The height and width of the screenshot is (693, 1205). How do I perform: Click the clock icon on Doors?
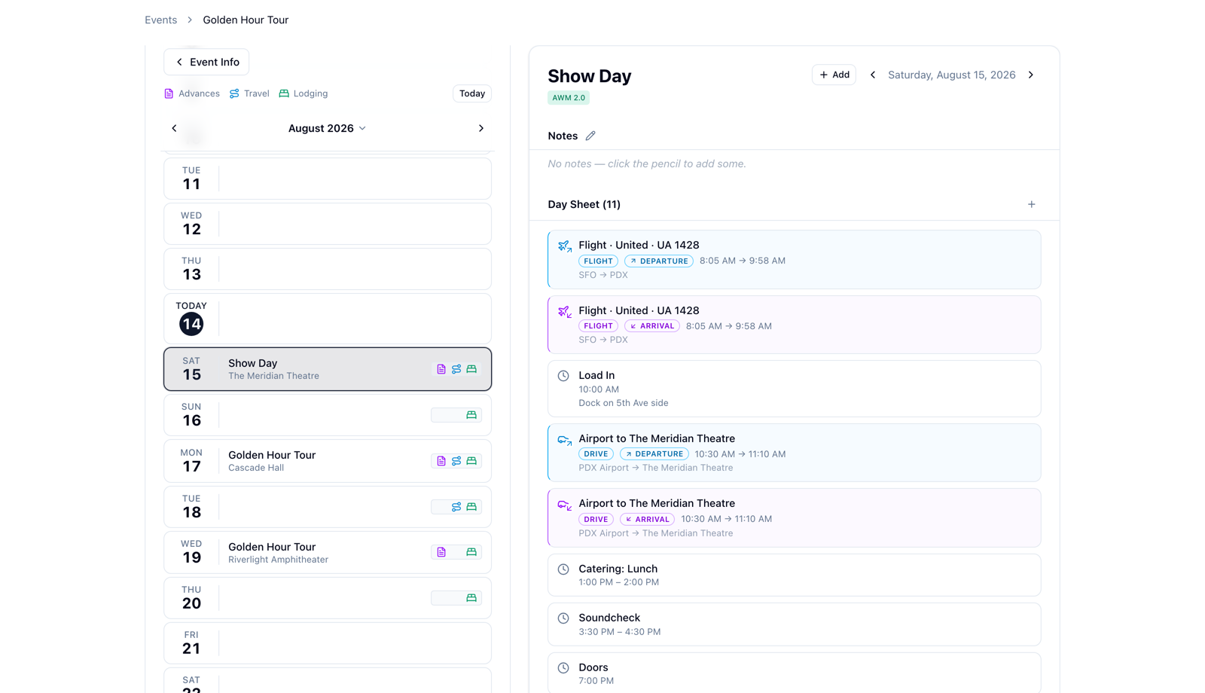point(563,668)
